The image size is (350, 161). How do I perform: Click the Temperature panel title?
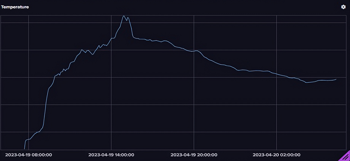15,7
